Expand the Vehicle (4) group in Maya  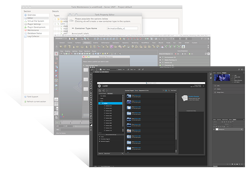point(163,62)
